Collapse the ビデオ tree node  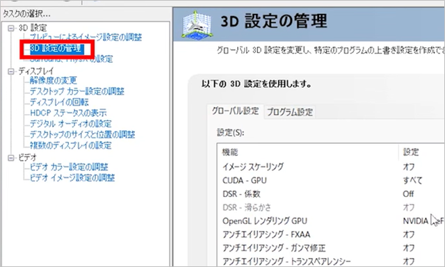tap(11, 157)
